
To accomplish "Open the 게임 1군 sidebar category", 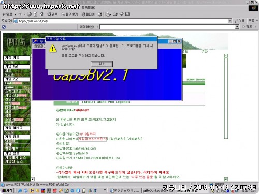I will pyautogui.click(x=17, y=66).
